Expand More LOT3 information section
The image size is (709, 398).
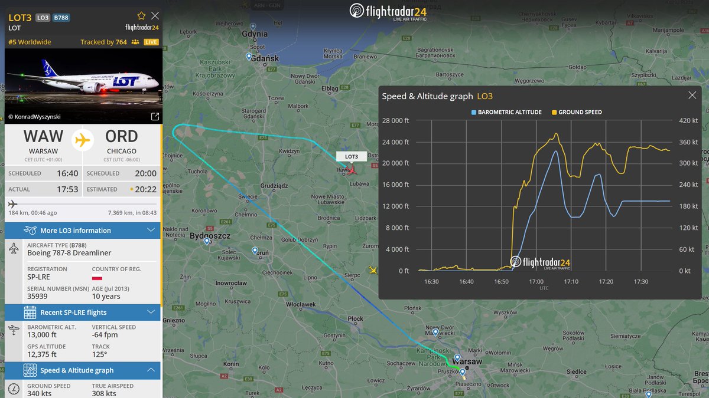point(82,230)
